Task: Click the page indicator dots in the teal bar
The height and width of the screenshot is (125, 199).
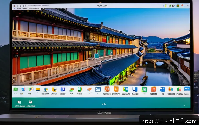Action: [x=104, y=104]
